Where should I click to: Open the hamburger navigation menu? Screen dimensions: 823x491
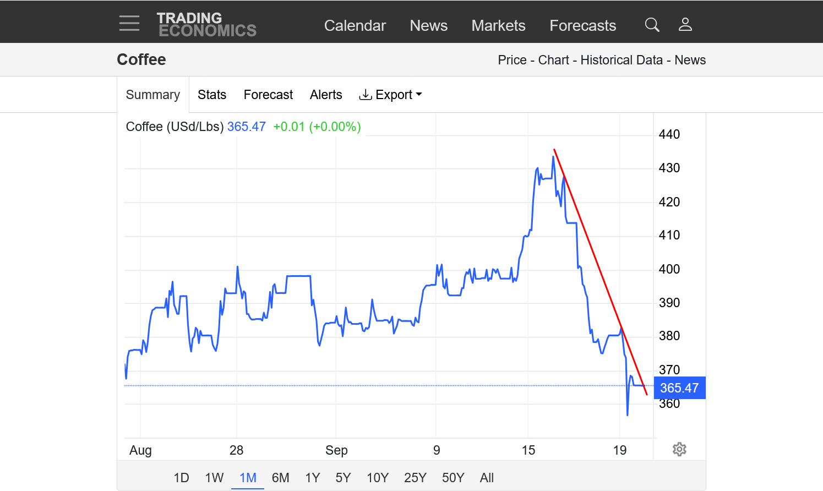(129, 23)
